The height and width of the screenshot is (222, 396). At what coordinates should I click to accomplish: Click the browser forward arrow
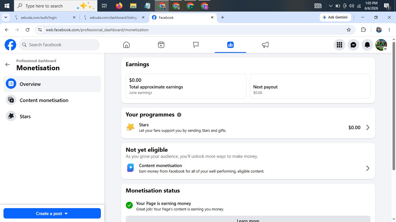(17, 30)
